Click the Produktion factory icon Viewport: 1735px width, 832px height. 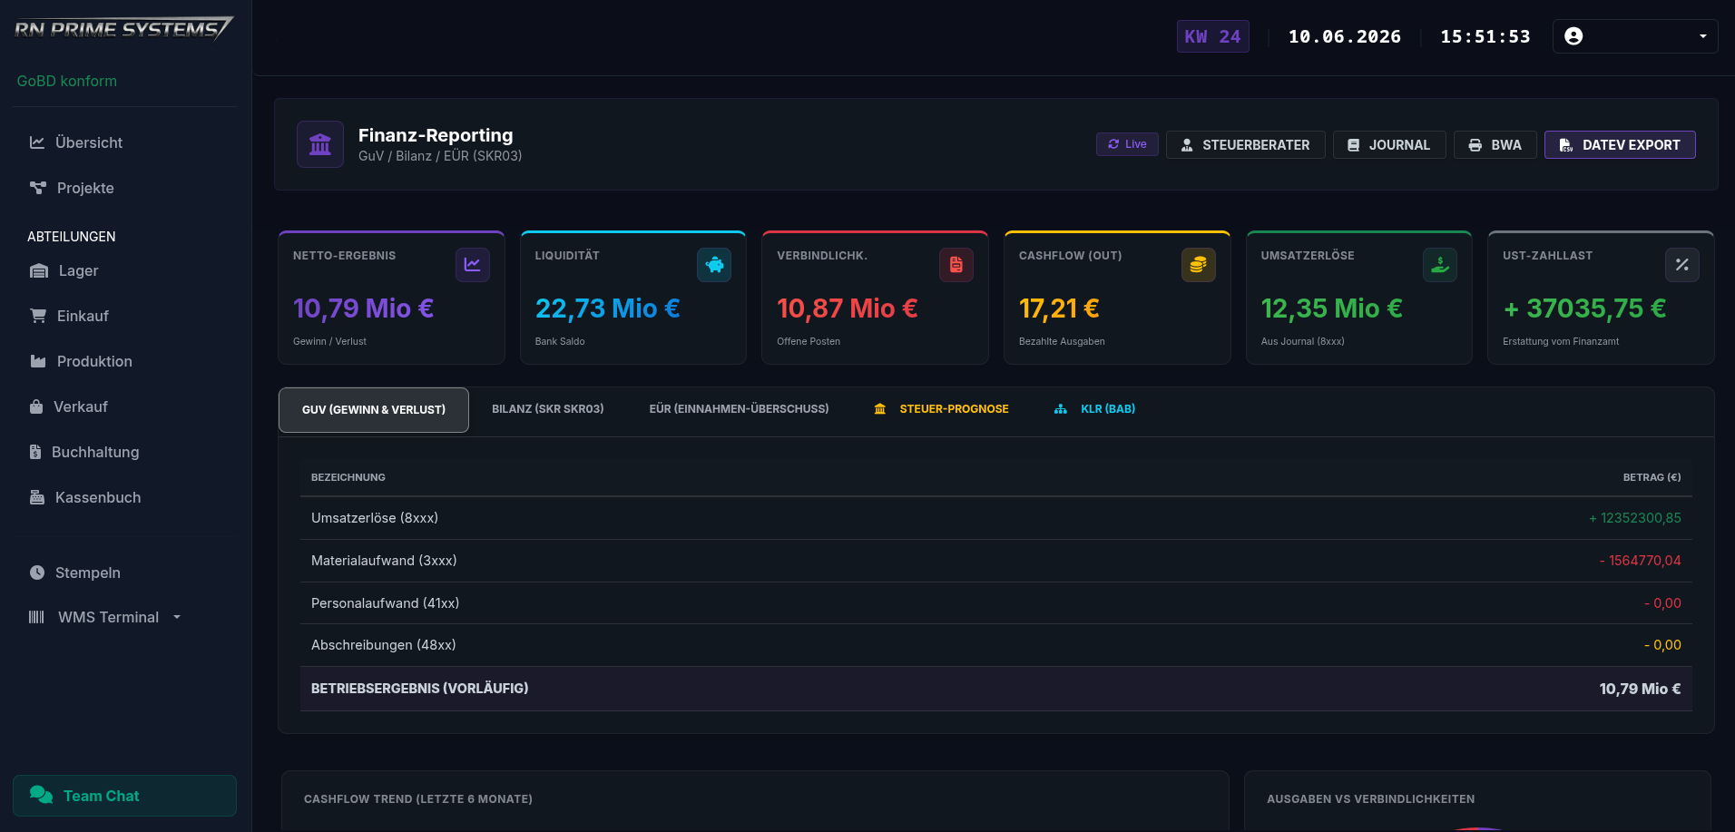coord(38,361)
